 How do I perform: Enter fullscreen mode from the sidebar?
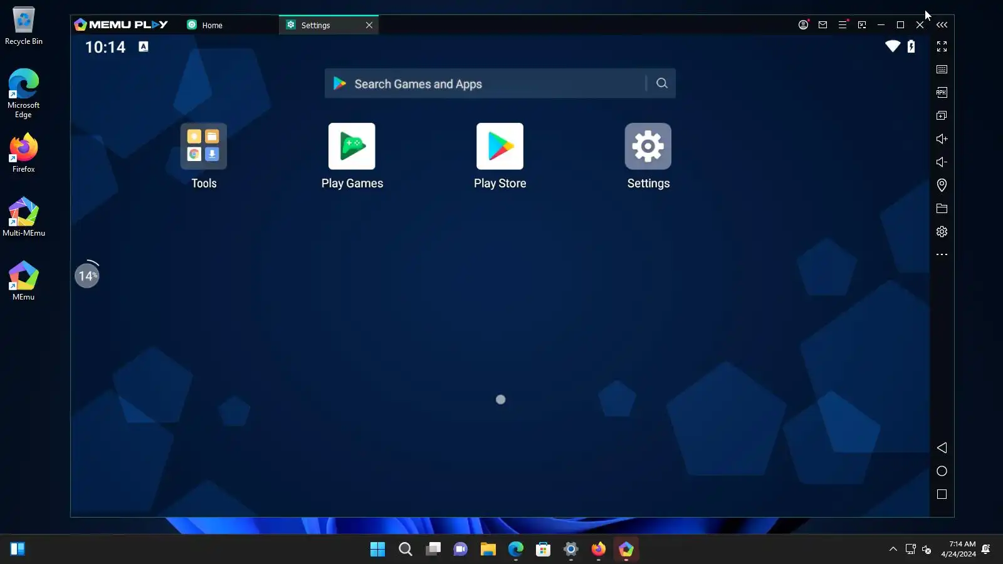click(942, 46)
